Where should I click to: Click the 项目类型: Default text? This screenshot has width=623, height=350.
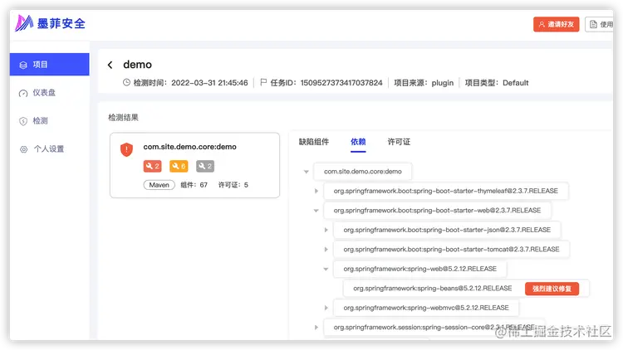[497, 83]
